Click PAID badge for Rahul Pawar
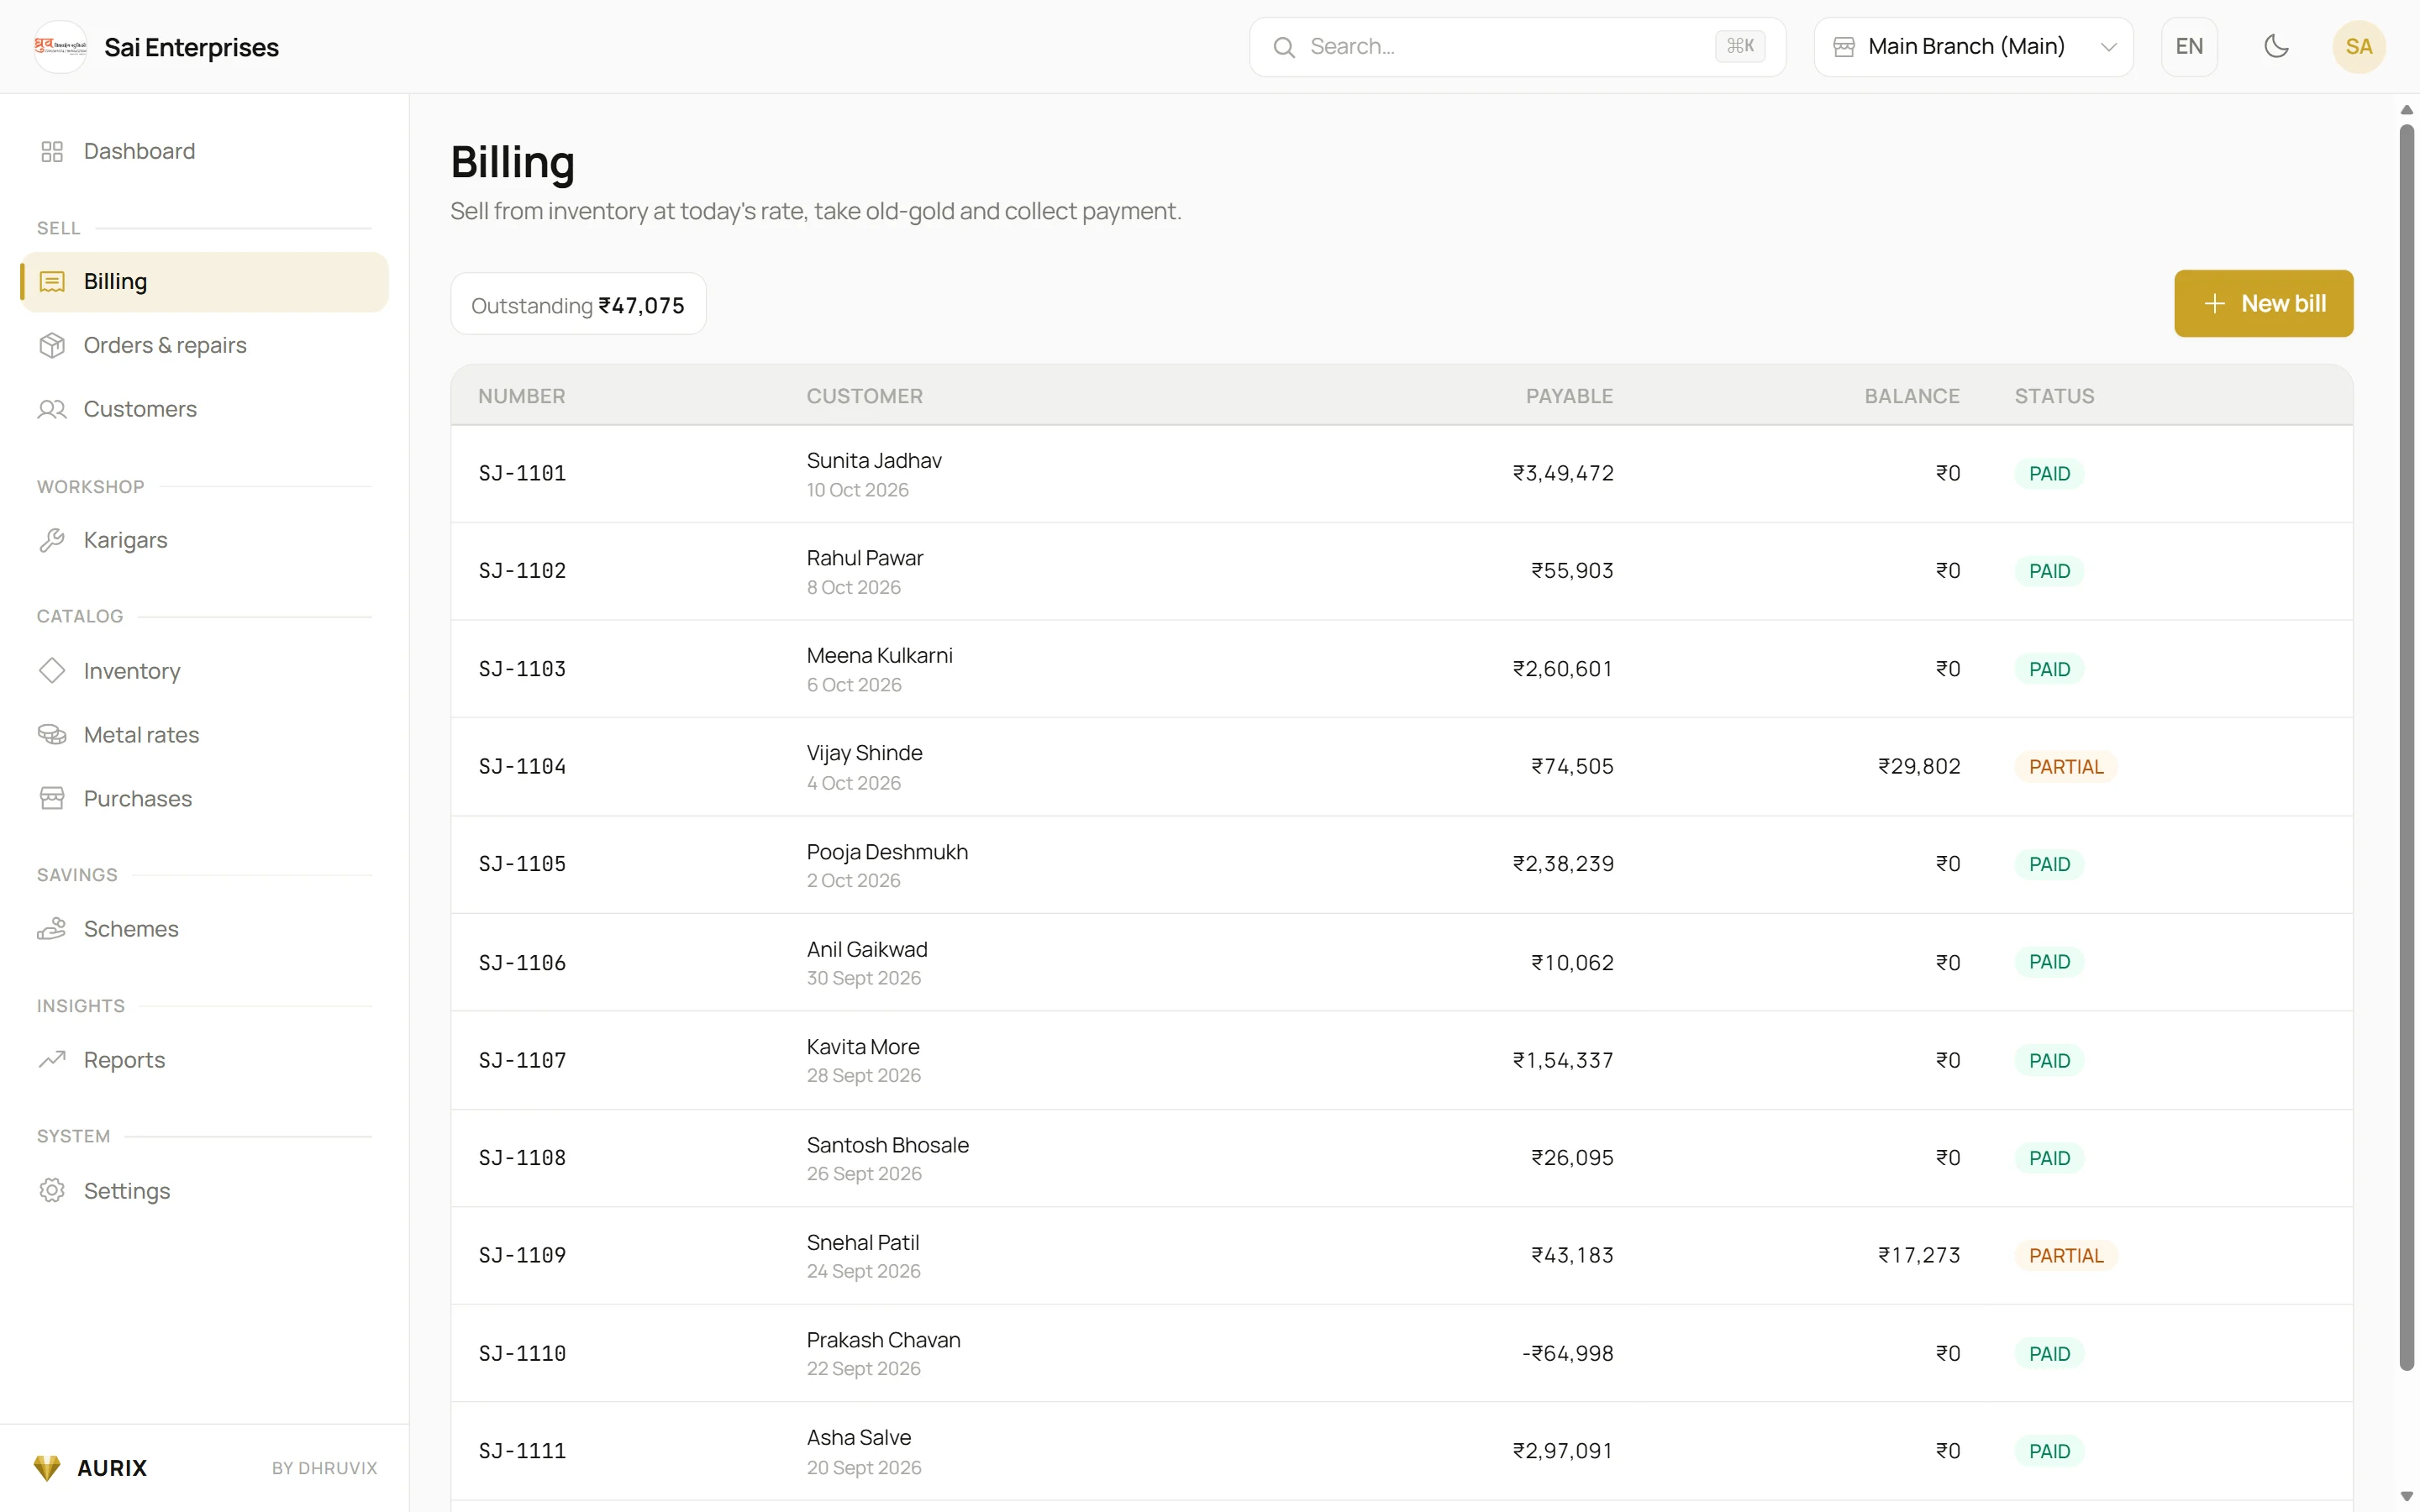The height and width of the screenshot is (1512, 2420). click(2049, 571)
